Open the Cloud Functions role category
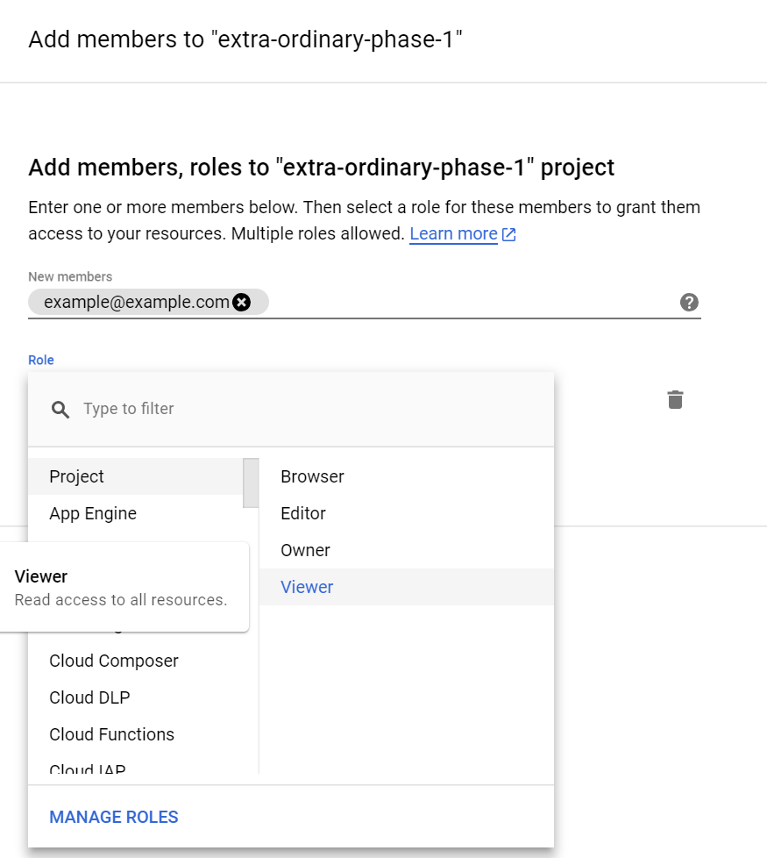 (111, 734)
